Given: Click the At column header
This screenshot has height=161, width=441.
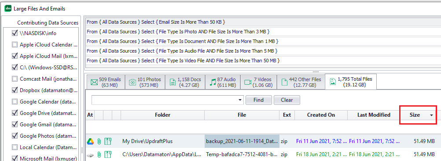Looking at the screenshot, I should [90, 115].
